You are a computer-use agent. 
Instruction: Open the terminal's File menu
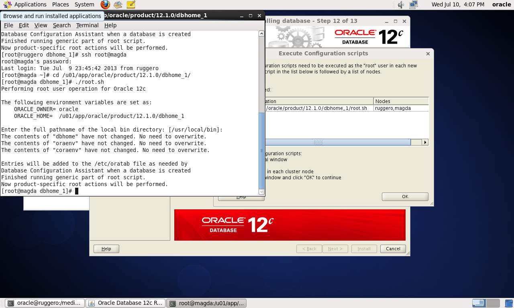click(x=8, y=25)
